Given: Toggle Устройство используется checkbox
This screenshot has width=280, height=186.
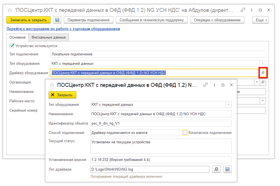Looking at the screenshot, I should pyautogui.click(x=12, y=46).
